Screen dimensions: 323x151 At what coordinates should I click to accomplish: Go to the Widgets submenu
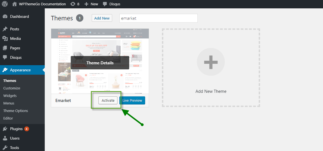(10, 96)
